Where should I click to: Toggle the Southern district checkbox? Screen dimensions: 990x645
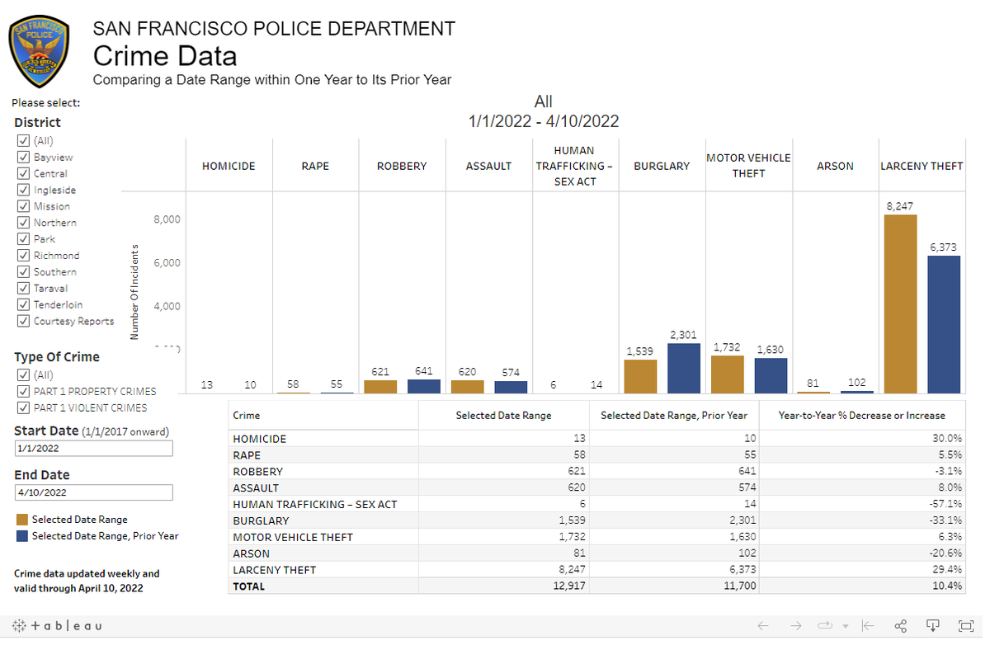[23, 272]
